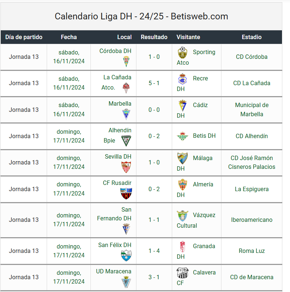Click the Alhendín Bpie triangular badge
This screenshot has height=292, width=290.
point(126,141)
